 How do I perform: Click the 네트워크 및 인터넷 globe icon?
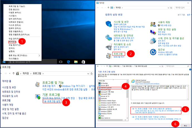pos(109,37)
